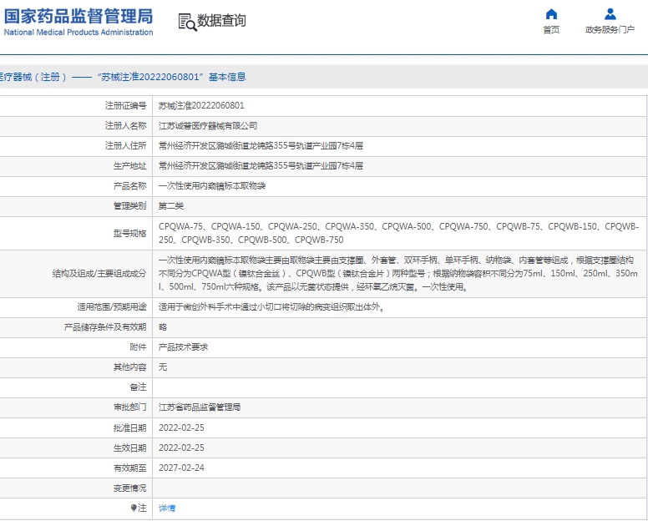Click the 有效期至 label

[x=129, y=468]
